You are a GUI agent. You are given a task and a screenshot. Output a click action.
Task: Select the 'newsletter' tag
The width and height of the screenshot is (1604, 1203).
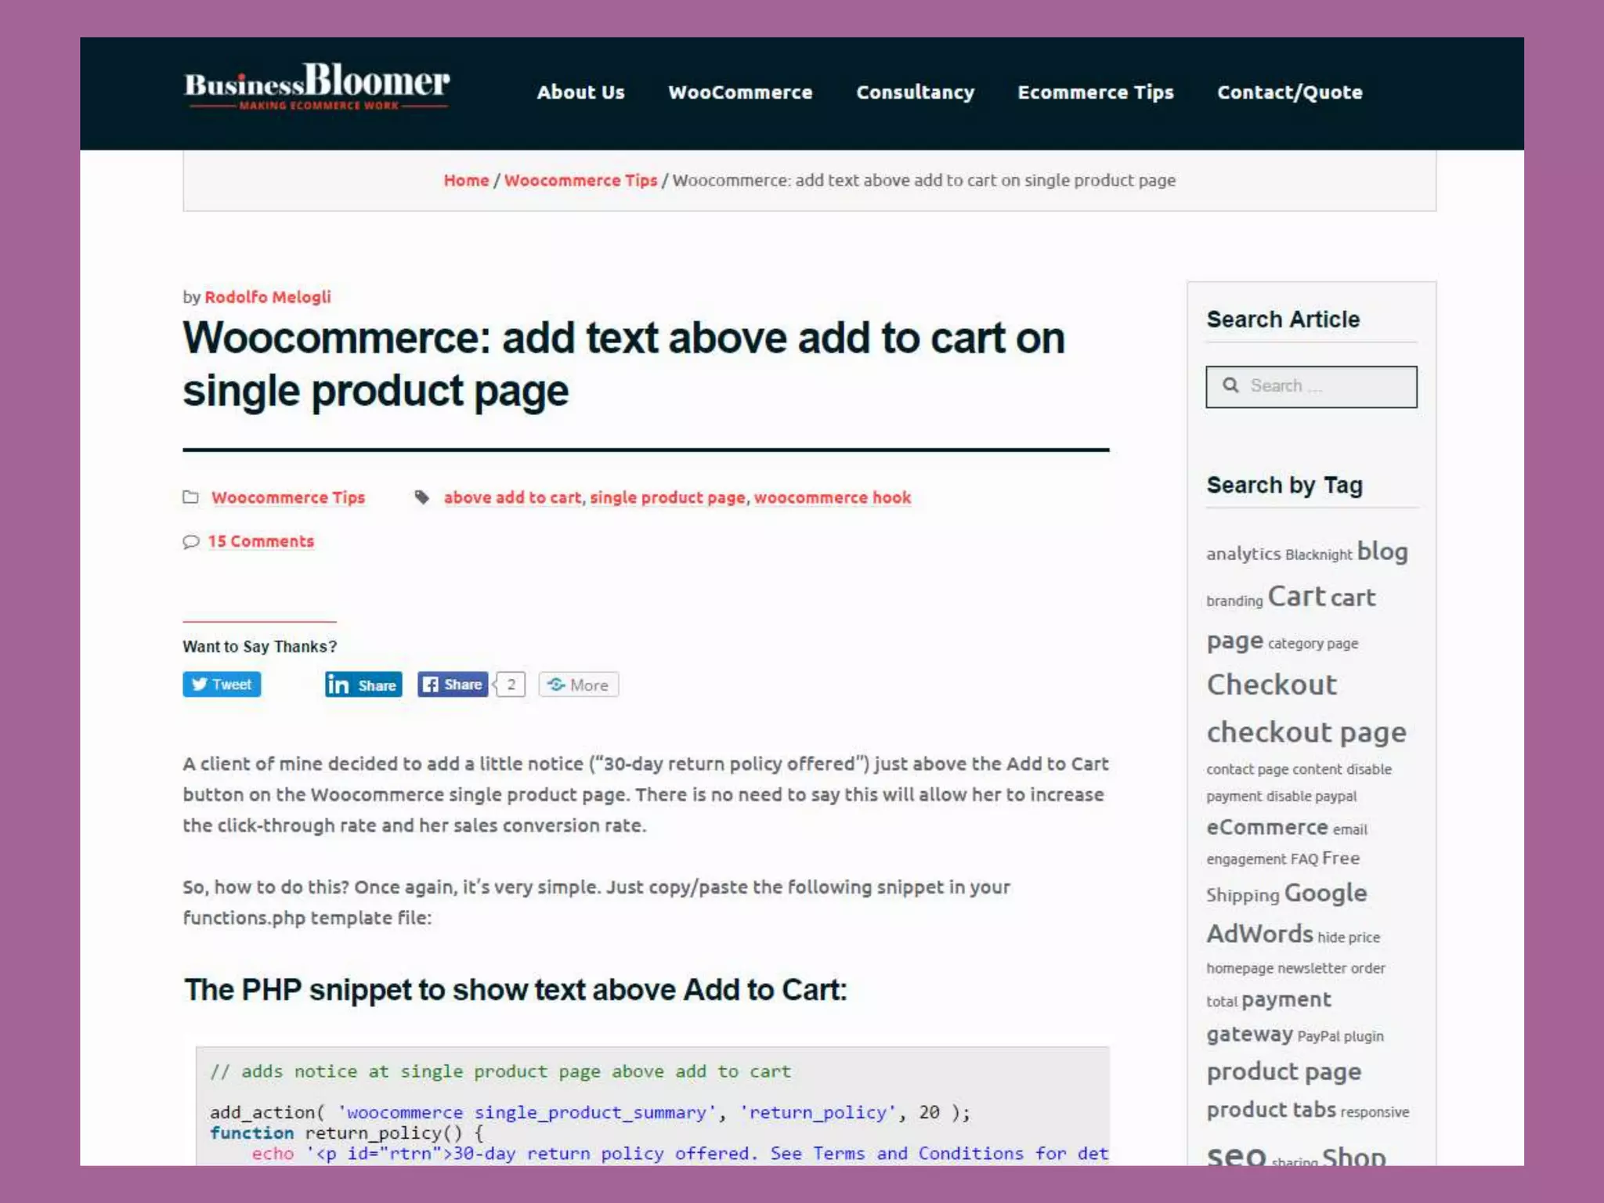click(x=1312, y=968)
